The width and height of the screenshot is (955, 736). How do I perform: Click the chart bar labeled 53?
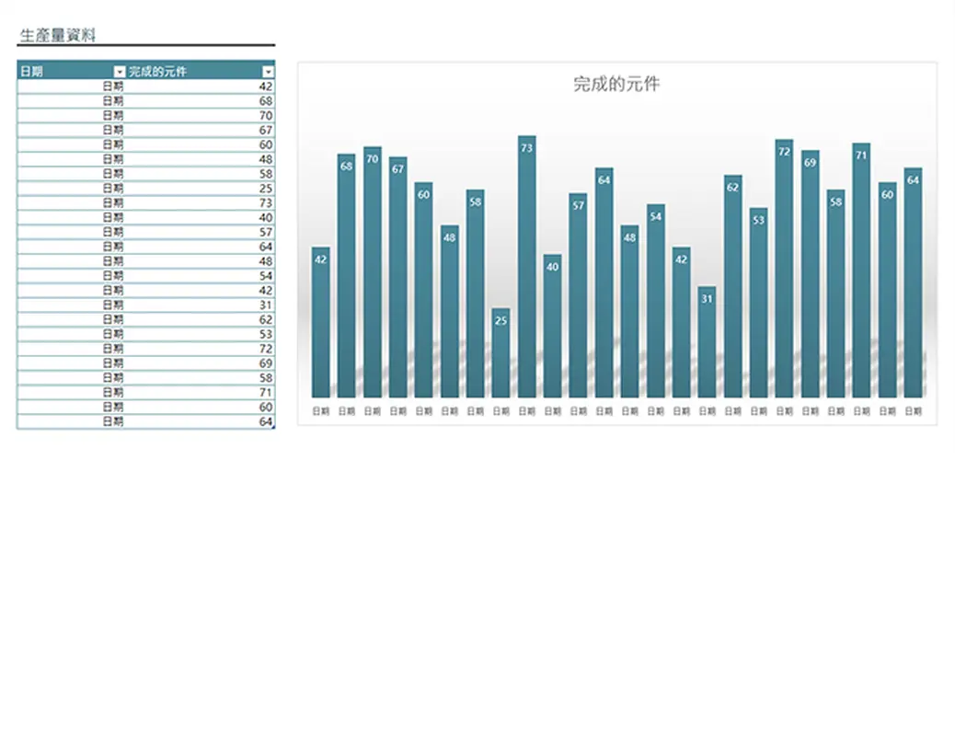click(758, 303)
